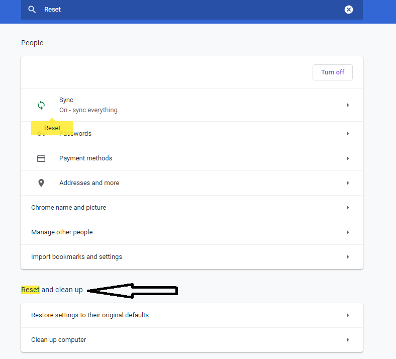This screenshot has width=396, height=359.
Task: Select Addresses and more text
Action: 89,183
